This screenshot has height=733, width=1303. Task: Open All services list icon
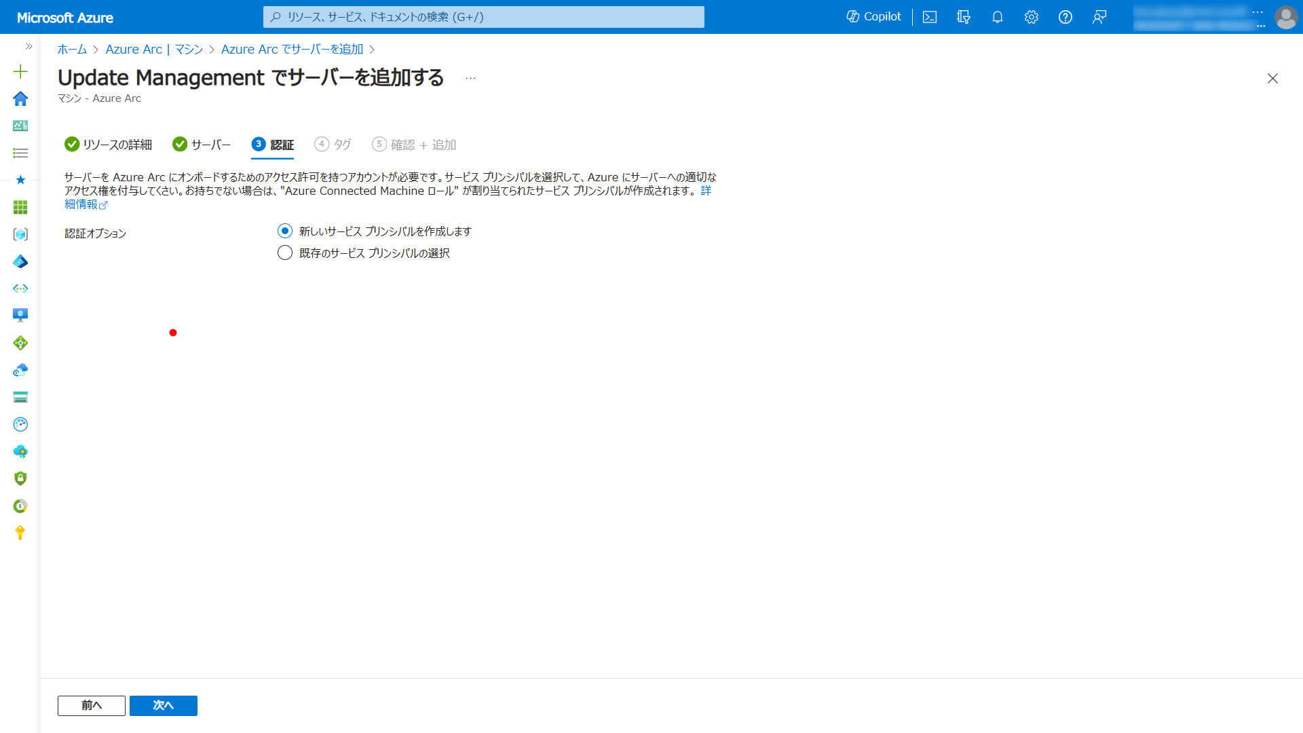tap(20, 153)
